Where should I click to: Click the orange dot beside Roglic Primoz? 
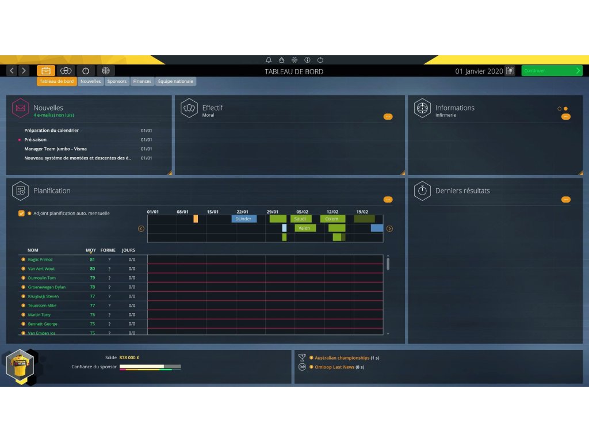pyautogui.click(x=23, y=260)
